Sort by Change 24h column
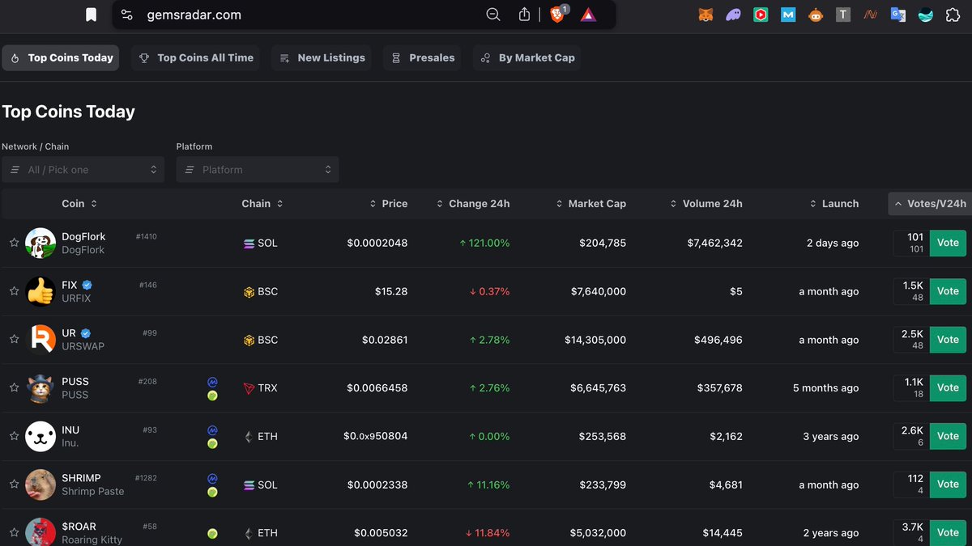 (473, 204)
